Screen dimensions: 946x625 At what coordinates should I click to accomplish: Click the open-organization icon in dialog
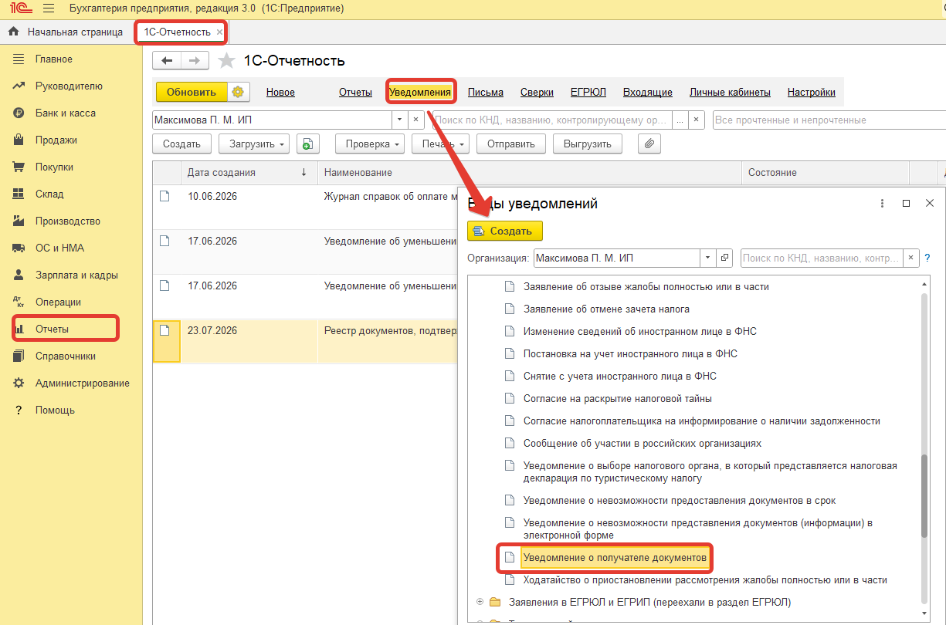pyautogui.click(x=724, y=258)
